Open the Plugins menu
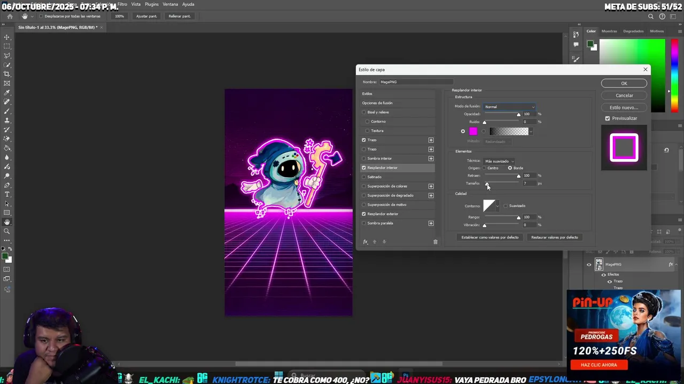The image size is (684, 384). pos(152,4)
